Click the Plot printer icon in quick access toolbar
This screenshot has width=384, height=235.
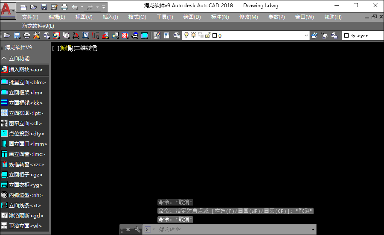pyautogui.click(x=64, y=7)
